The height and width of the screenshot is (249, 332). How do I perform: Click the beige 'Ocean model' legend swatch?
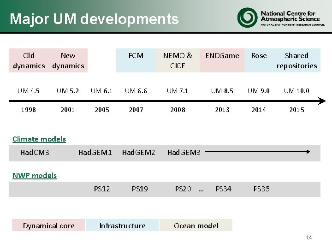[196, 225]
